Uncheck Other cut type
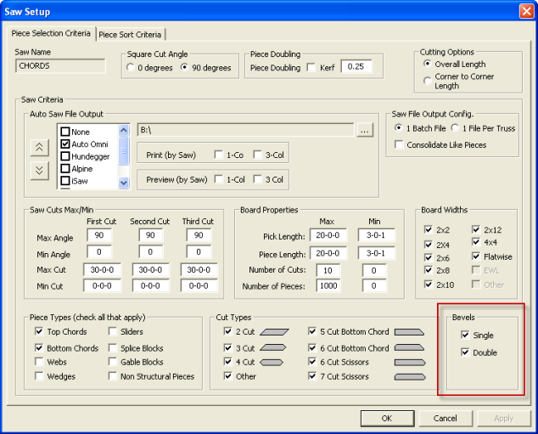This screenshot has height=434, width=538. click(227, 376)
